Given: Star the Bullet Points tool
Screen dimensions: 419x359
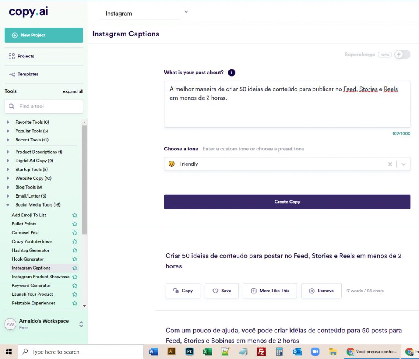Looking at the screenshot, I should click(75, 224).
